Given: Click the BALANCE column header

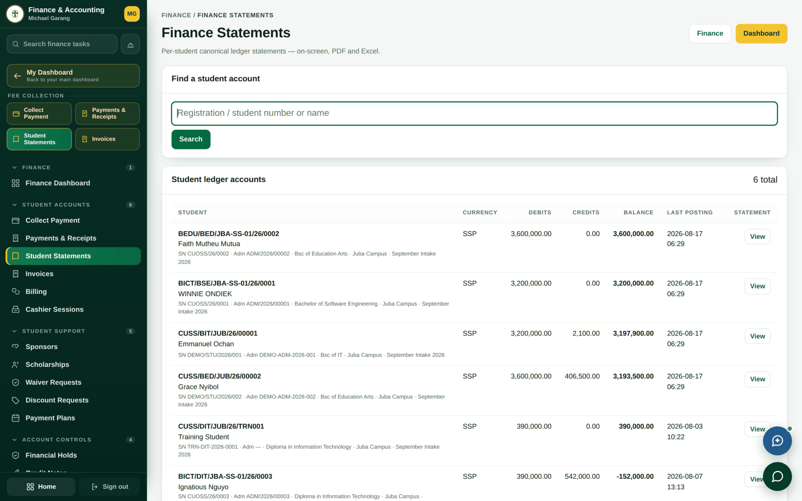Looking at the screenshot, I should 638,213.
